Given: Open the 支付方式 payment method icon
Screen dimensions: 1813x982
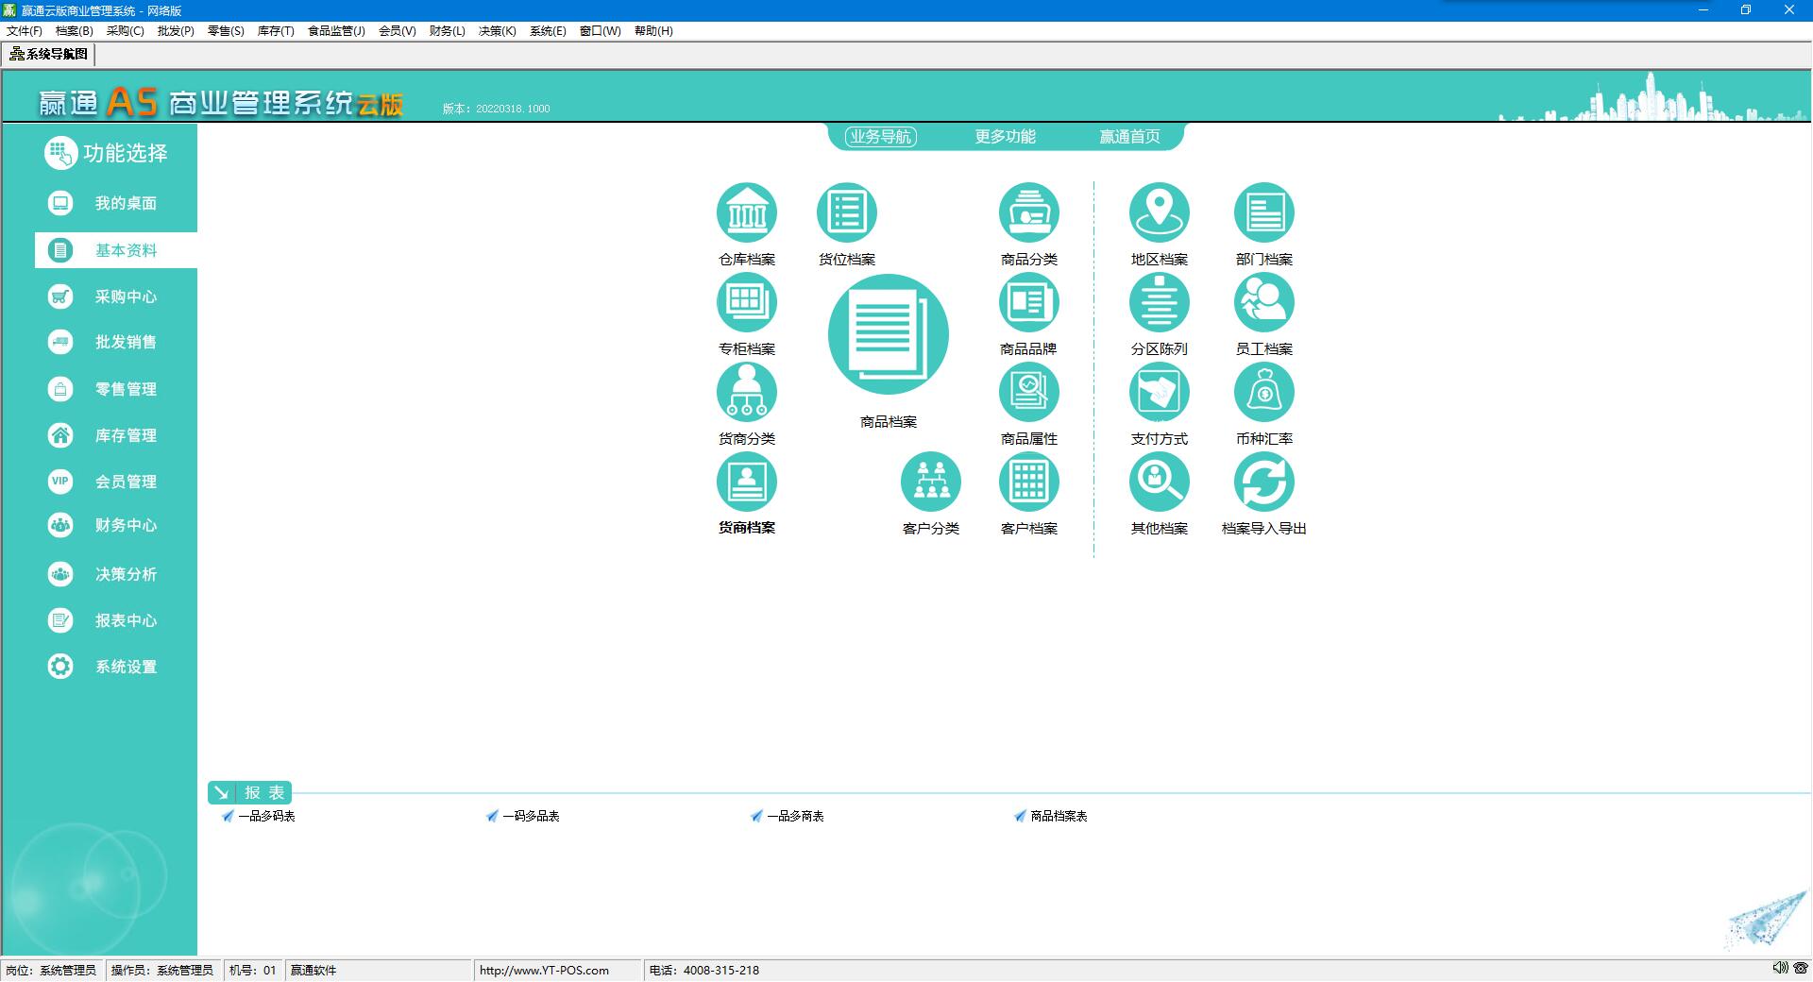Looking at the screenshot, I should (x=1159, y=393).
